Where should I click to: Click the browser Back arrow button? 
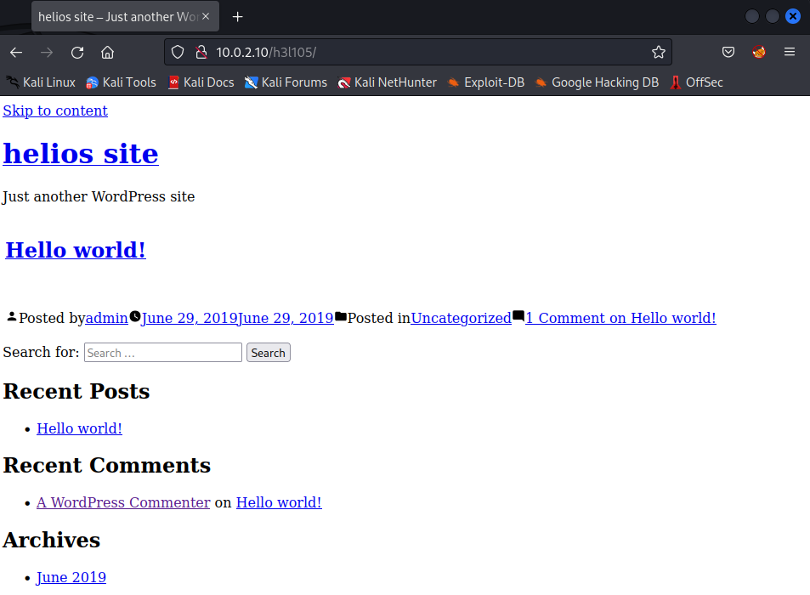click(x=16, y=53)
